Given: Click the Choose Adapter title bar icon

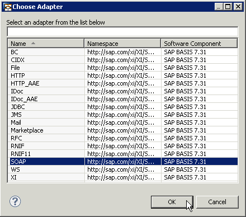Looking at the screenshot, I should click(8, 7).
